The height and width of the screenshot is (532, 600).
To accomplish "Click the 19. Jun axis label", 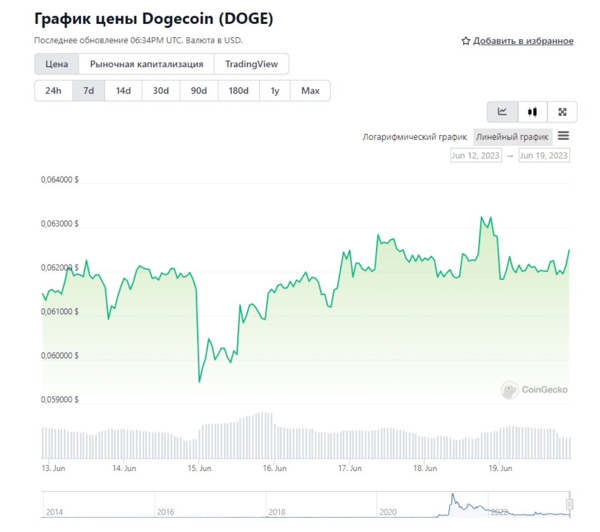I will tap(500, 468).
